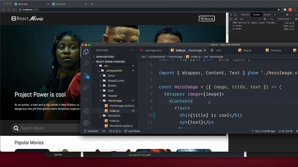This screenshot has height=167, width=298.
Task: Activate DevTools inspect element tool
Action: (x=231, y=14)
